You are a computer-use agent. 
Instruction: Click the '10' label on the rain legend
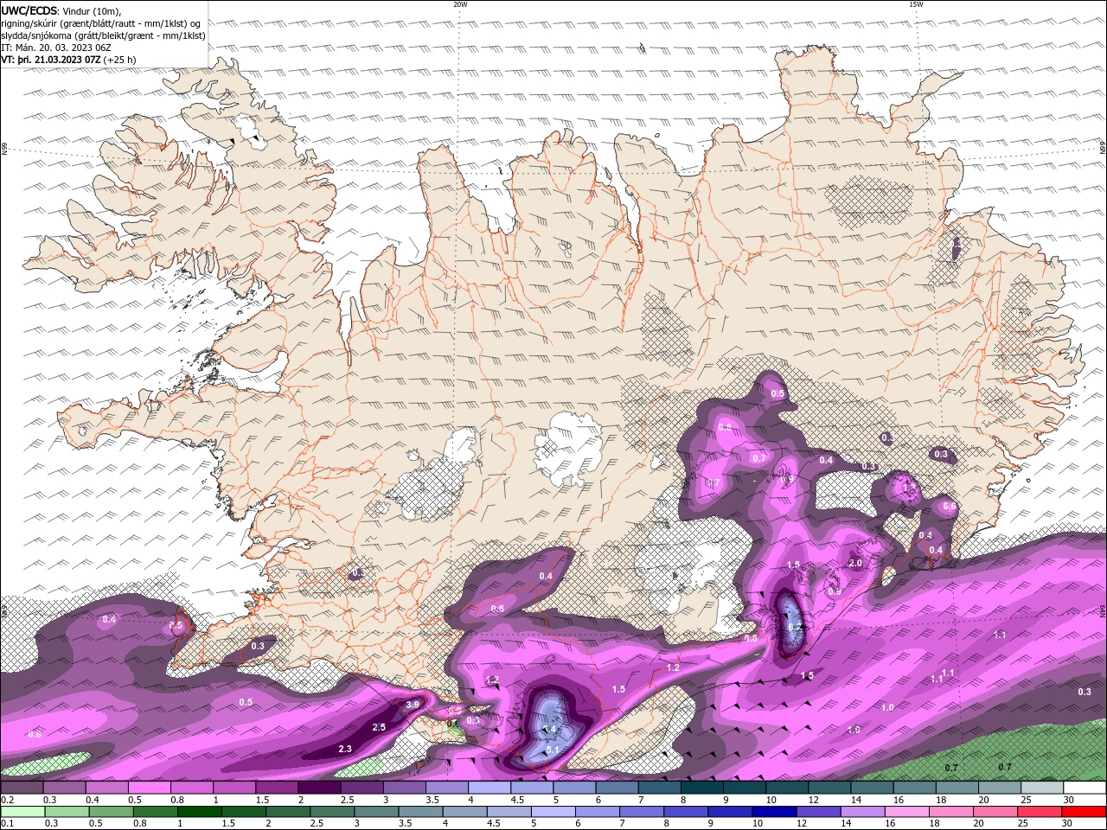click(x=758, y=823)
